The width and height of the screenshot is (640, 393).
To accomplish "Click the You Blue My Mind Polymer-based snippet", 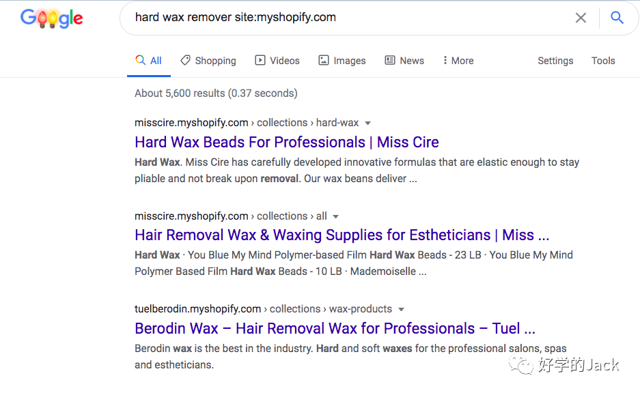I will click(x=354, y=263).
